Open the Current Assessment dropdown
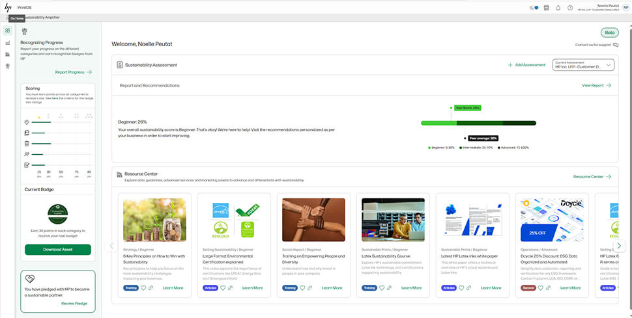 tap(583, 65)
